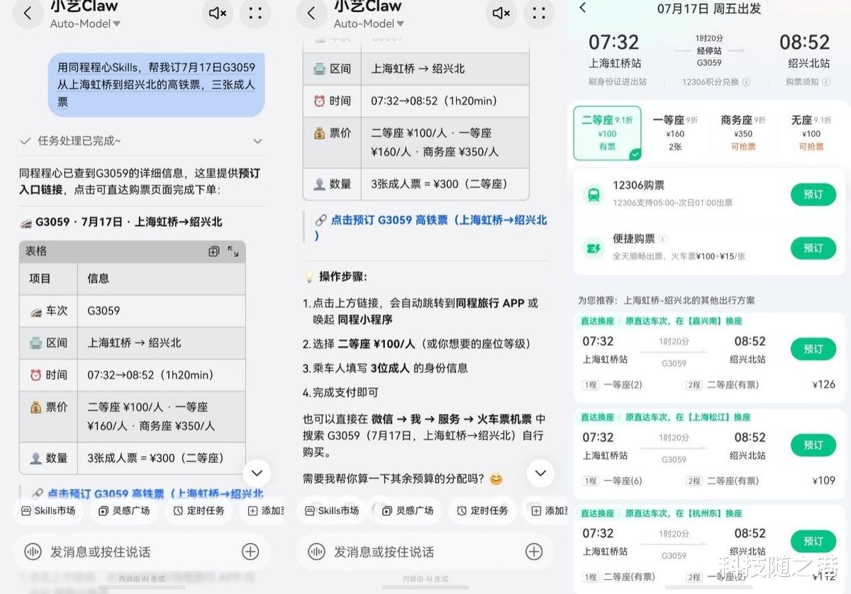Viewport: 851px width, 594px height.
Task: Open 定时任务 chip in left chat screen
Action: click(x=200, y=510)
